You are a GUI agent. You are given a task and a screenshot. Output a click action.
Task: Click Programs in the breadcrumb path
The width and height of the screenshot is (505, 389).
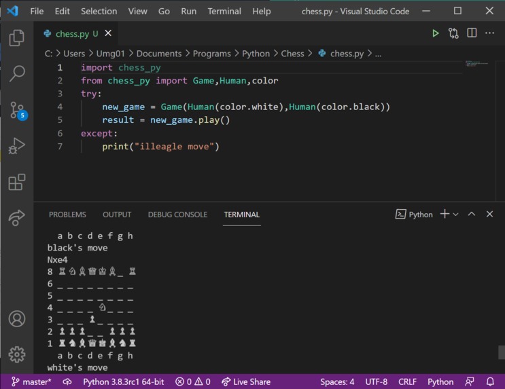click(211, 54)
